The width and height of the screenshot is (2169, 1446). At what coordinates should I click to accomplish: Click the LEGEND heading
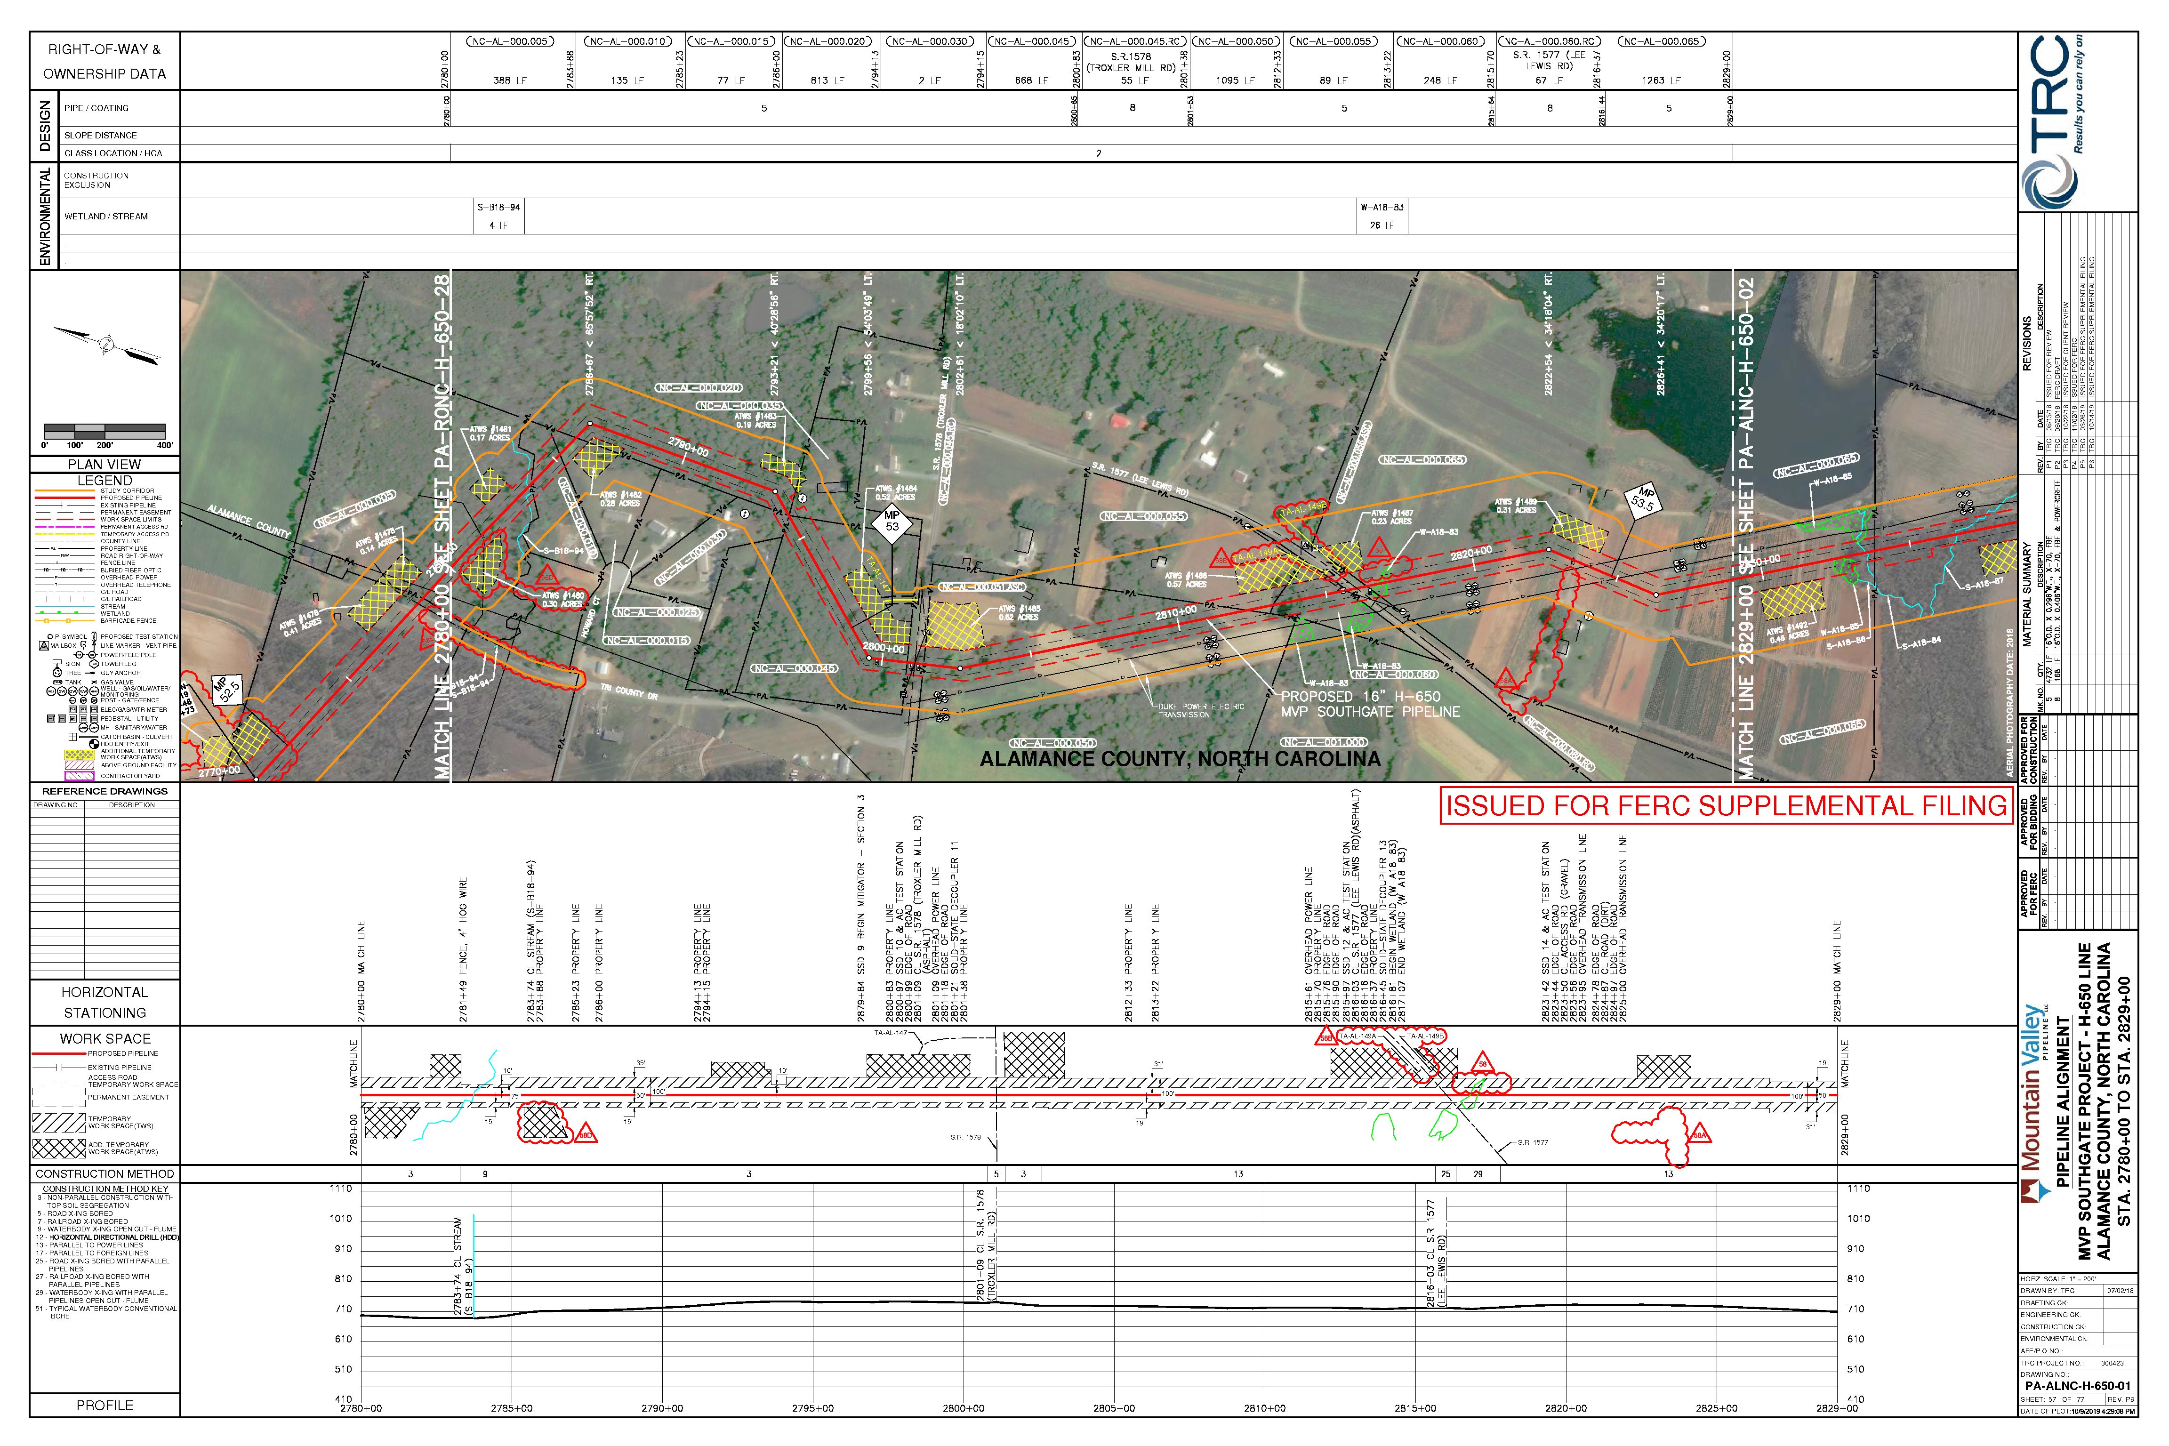tap(104, 481)
